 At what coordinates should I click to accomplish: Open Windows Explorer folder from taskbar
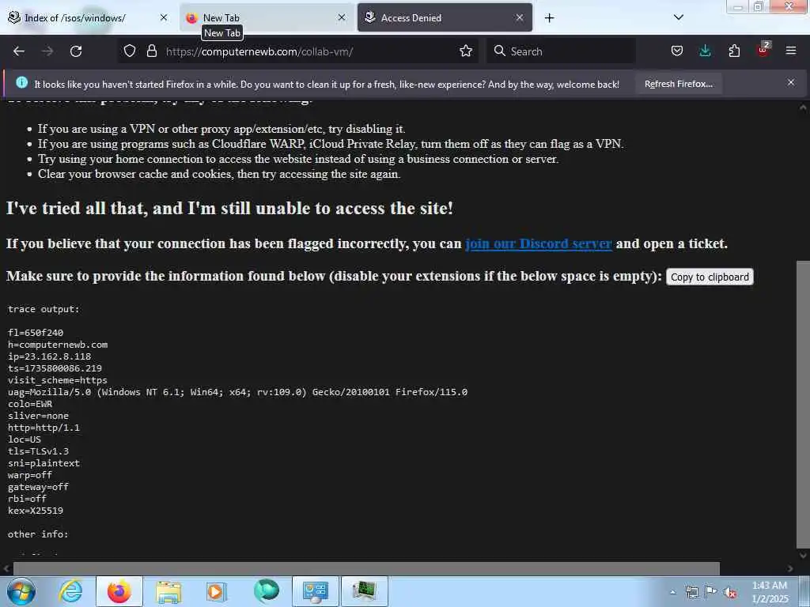point(168,591)
